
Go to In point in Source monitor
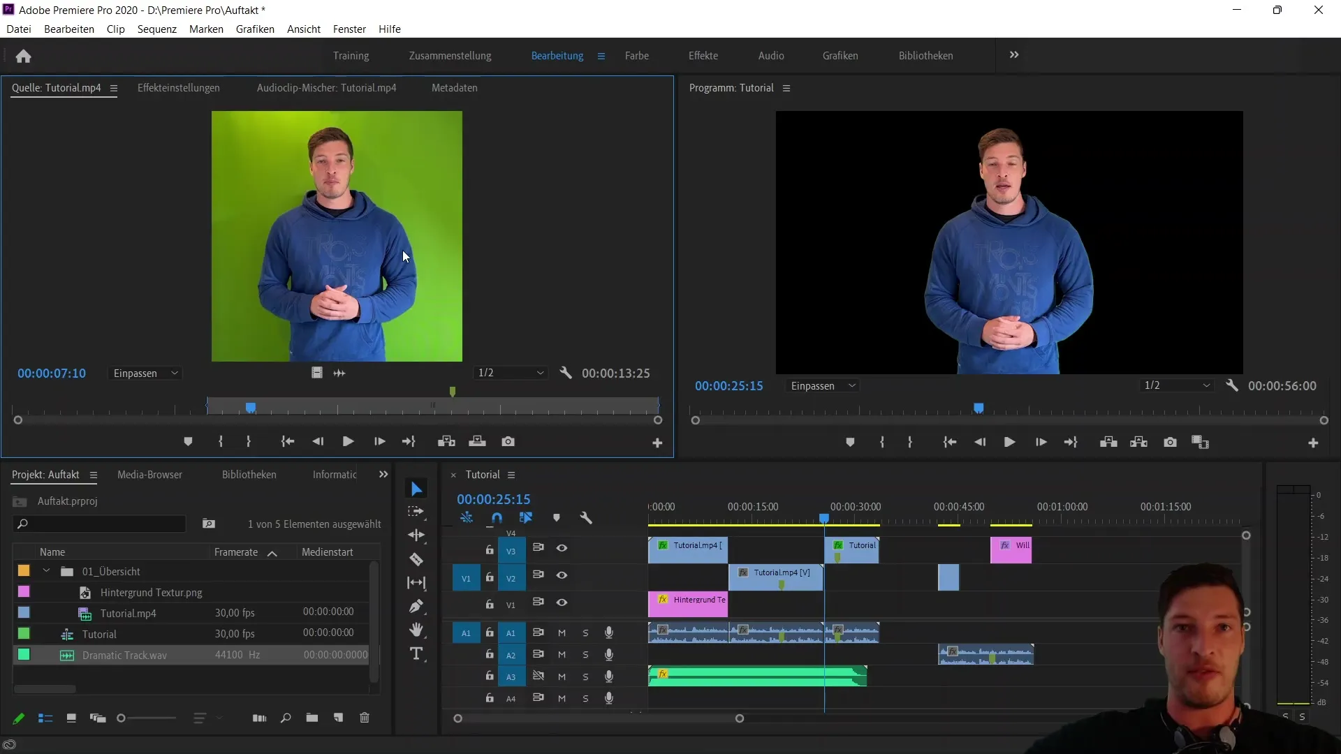287,442
